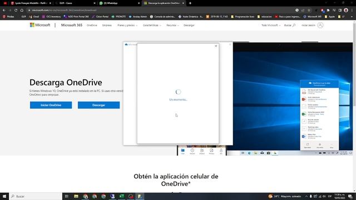This screenshot has width=356, height=200.
Task: Open the Chrome three-dot menu
Action: (352, 10)
